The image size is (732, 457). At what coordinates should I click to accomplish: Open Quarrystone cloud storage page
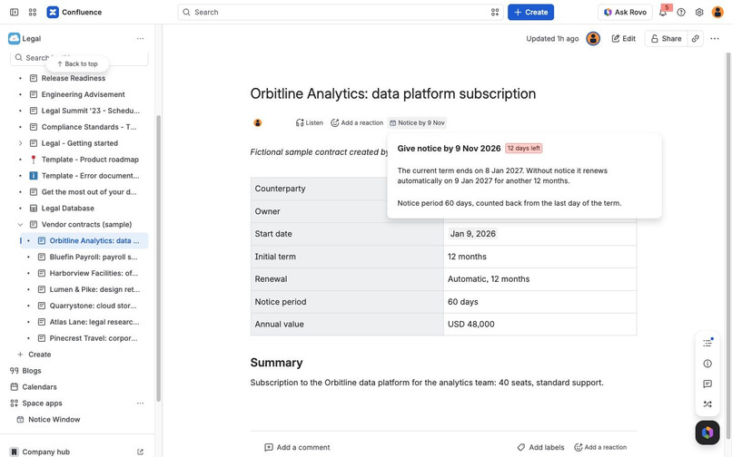pos(93,306)
